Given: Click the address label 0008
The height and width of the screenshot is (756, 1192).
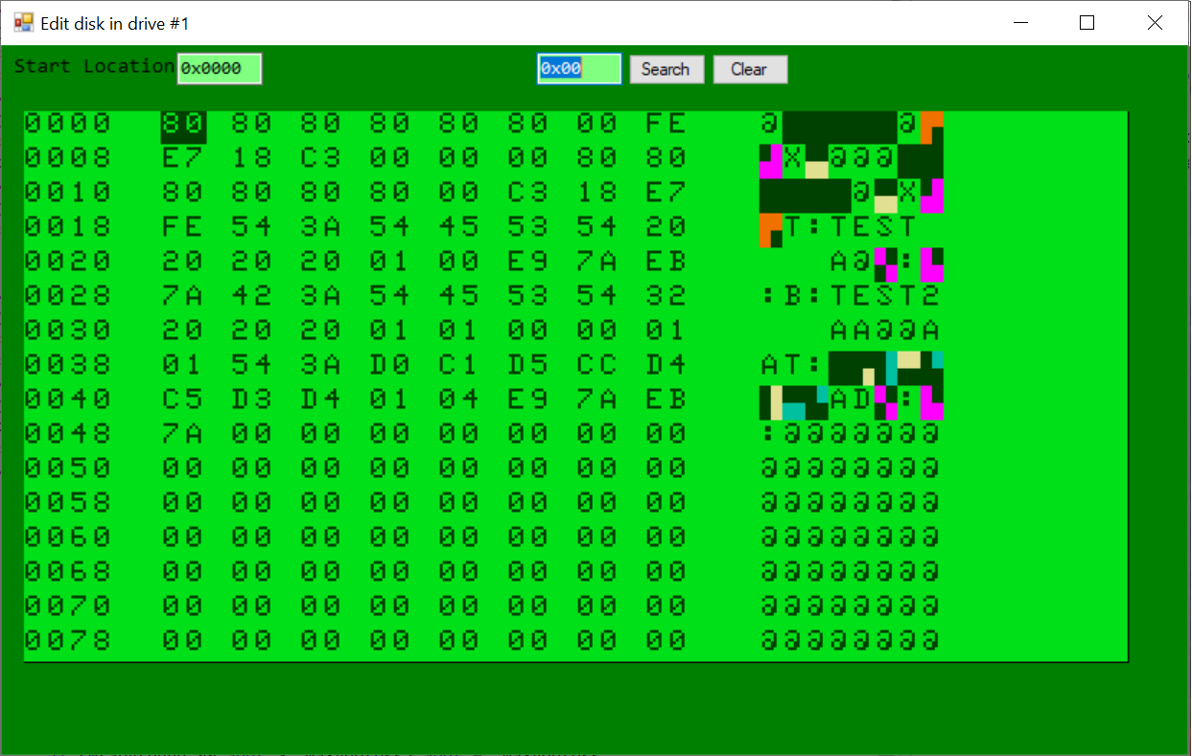Looking at the screenshot, I should (68, 158).
